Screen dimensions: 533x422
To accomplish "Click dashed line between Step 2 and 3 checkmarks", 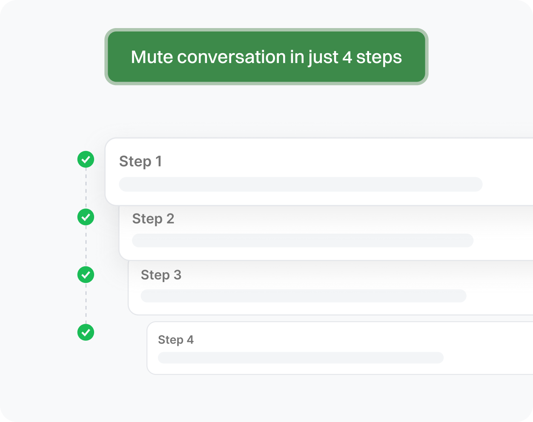I will (x=86, y=246).
